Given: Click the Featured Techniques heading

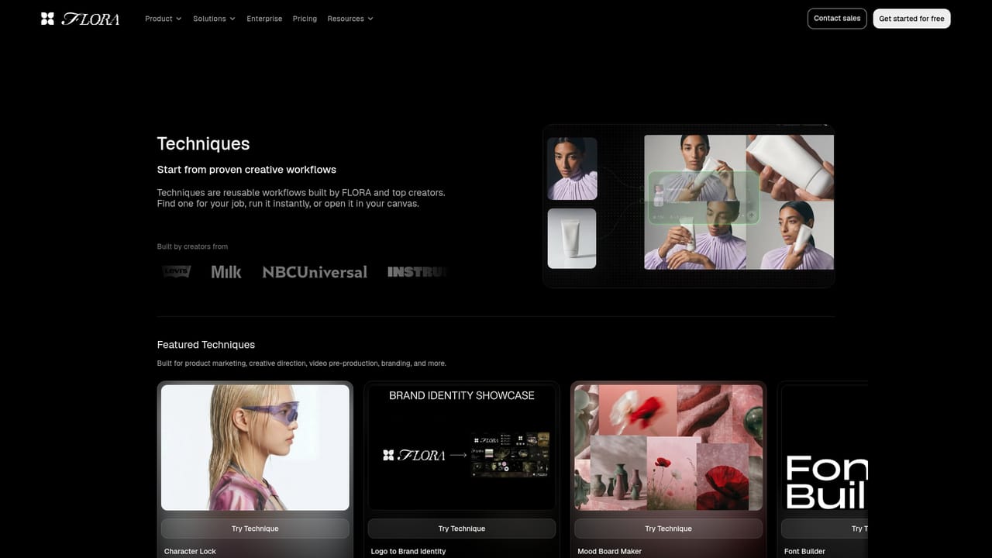Looking at the screenshot, I should tap(206, 345).
